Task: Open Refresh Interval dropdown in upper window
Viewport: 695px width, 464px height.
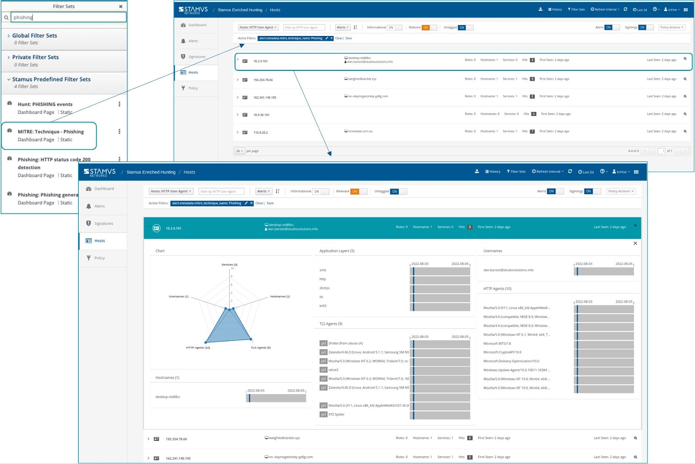Action: click(605, 9)
